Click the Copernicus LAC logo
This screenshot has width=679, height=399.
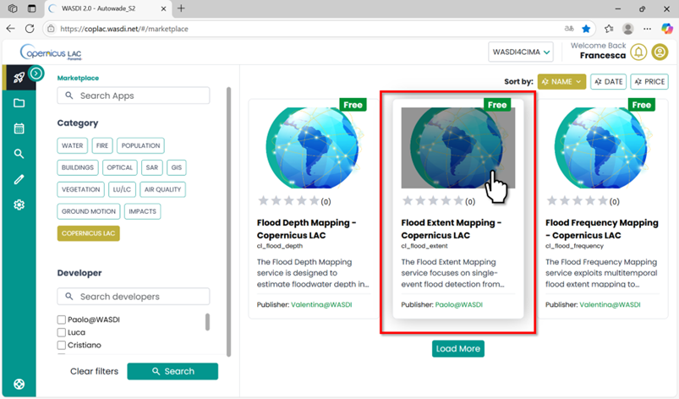pos(51,52)
